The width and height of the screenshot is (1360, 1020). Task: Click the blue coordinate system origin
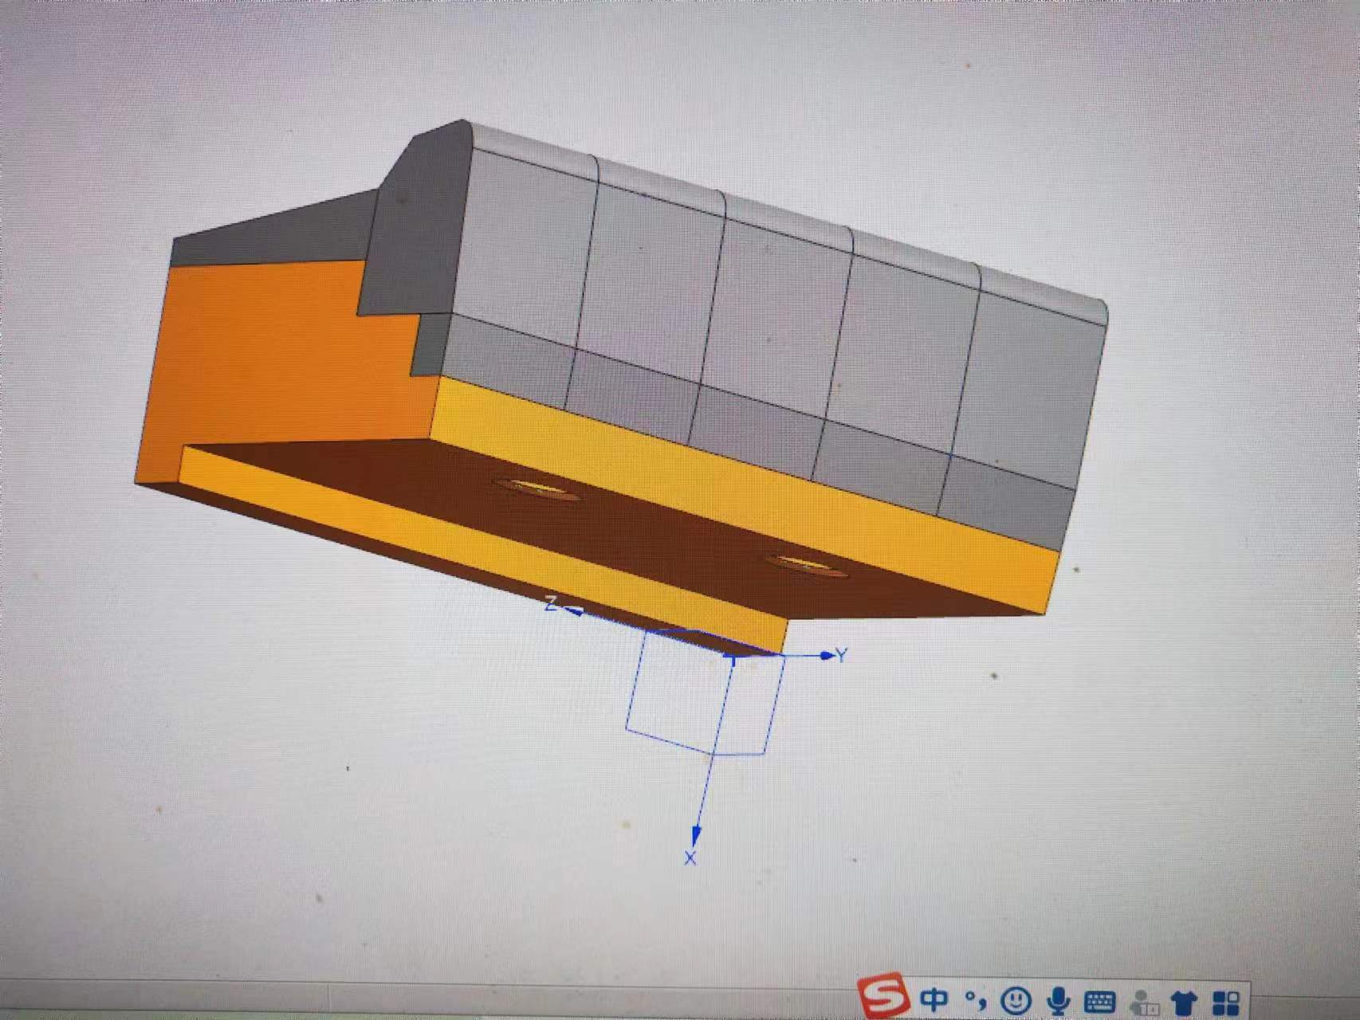point(732,657)
